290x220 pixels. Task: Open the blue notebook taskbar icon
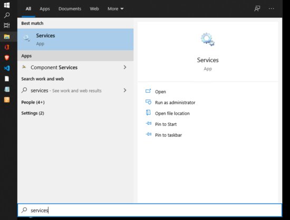[x=7, y=89]
